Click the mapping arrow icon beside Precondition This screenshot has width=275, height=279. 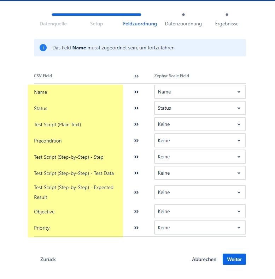click(136, 141)
